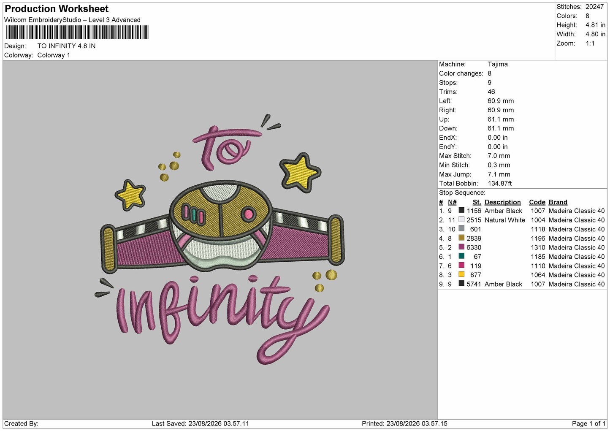Click the Height value 4.81 in
The height and width of the screenshot is (431, 610).
point(595,25)
